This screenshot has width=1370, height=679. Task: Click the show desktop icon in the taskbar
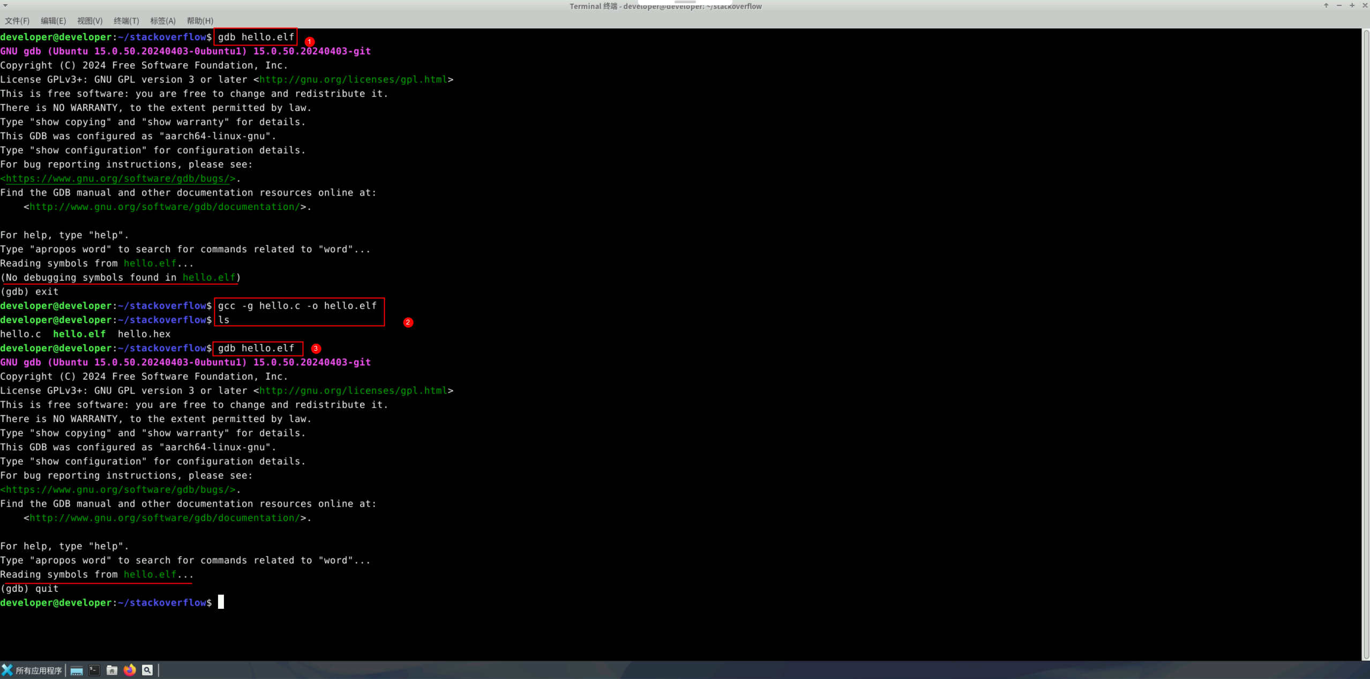pos(77,670)
